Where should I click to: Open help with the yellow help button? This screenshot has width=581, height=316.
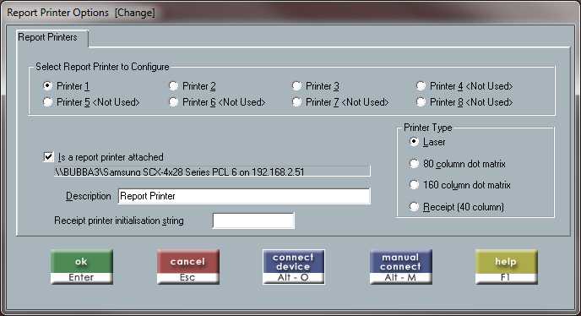tap(506, 267)
